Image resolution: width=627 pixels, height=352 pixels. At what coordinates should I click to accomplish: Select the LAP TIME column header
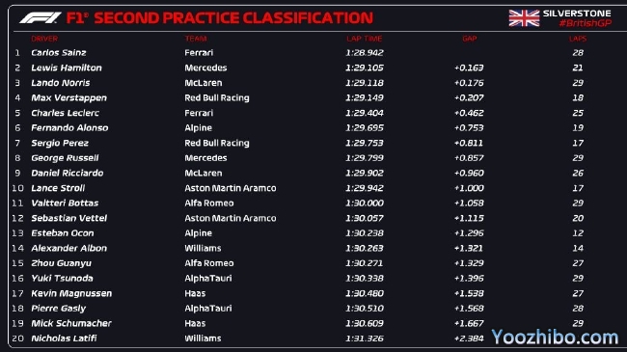click(365, 39)
